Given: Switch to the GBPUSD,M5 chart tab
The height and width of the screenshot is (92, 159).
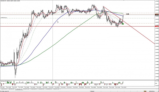Looking at the screenshot, I should tap(11, 89).
